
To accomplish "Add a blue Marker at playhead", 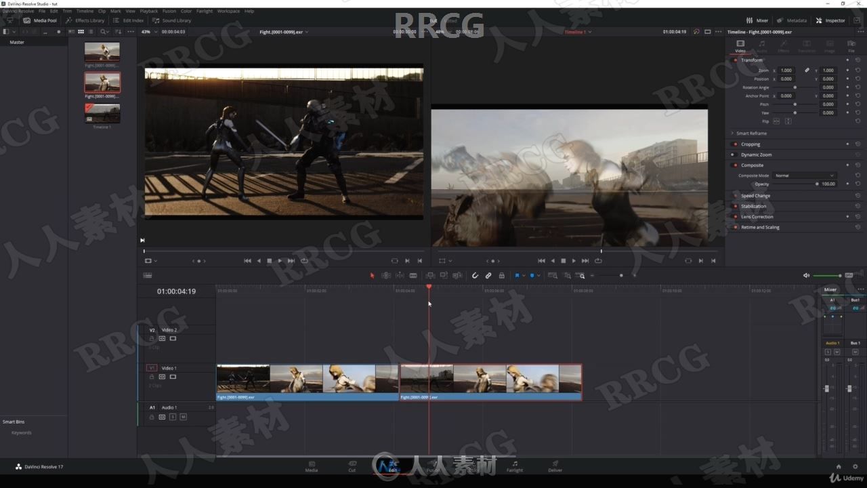I will (x=532, y=275).
